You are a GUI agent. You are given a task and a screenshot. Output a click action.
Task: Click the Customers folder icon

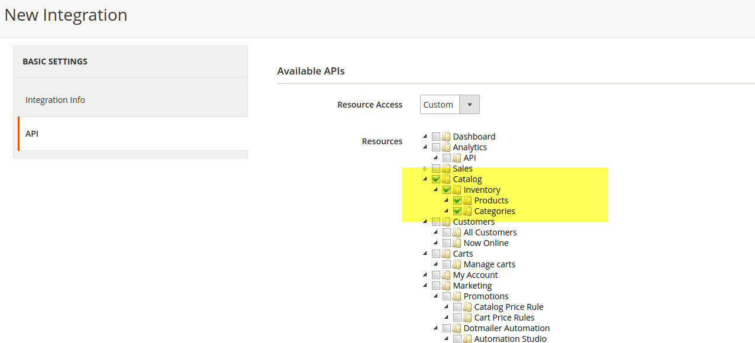tap(446, 221)
